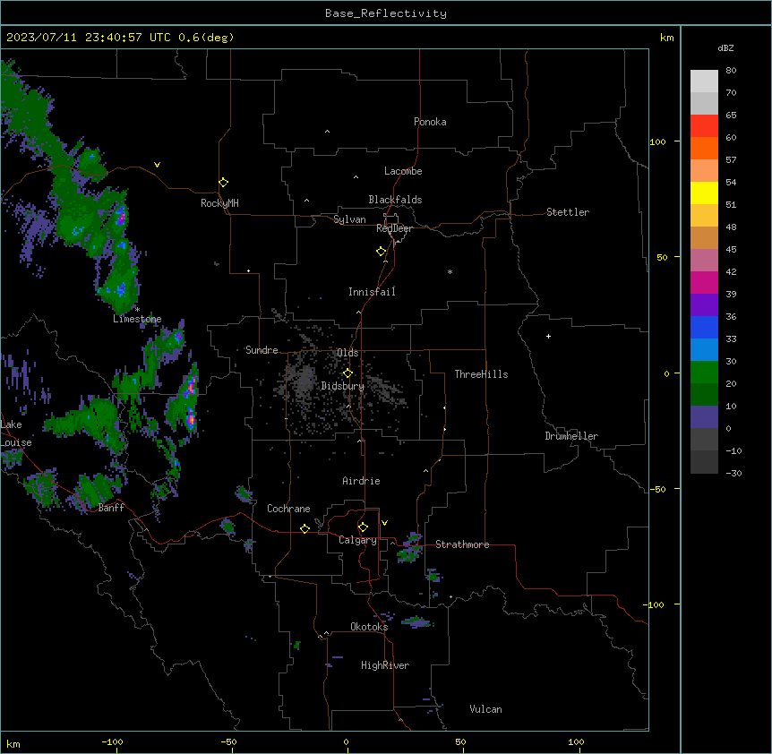
Task: Select the yellow diamond marker between Olds and Didsbury
Action: click(347, 373)
